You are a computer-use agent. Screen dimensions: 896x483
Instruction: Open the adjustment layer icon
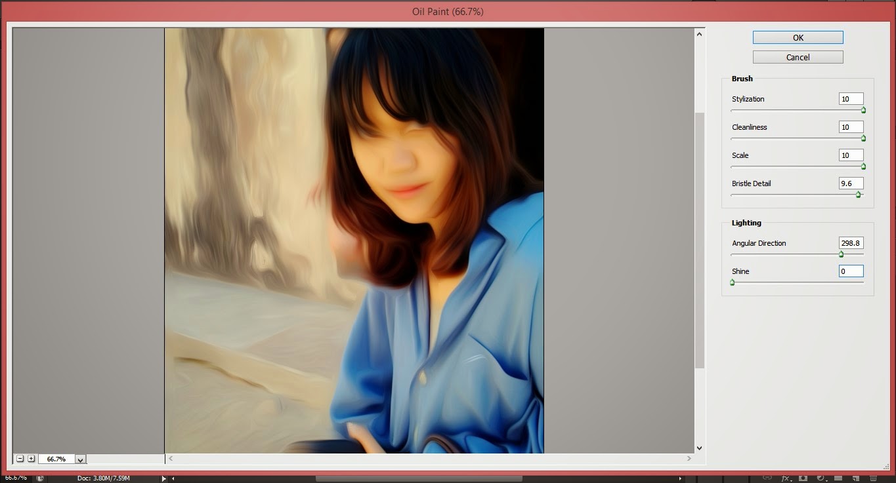point(821,478)
